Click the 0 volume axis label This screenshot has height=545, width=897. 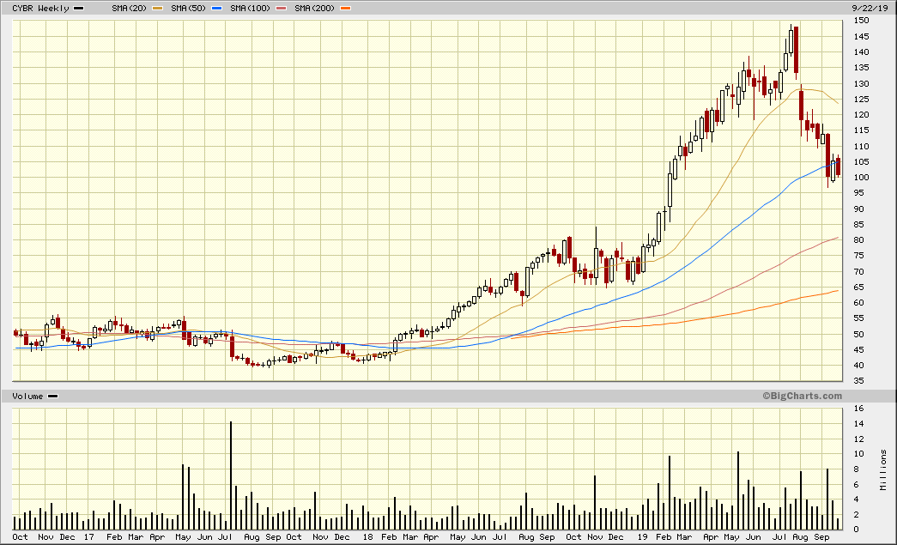coord(857,530)
